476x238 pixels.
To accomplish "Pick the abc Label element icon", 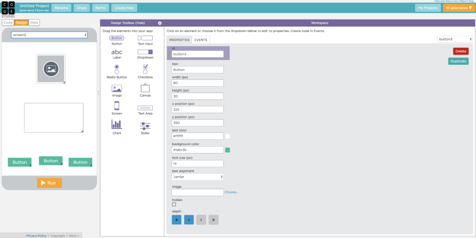I will pos(116,52).
